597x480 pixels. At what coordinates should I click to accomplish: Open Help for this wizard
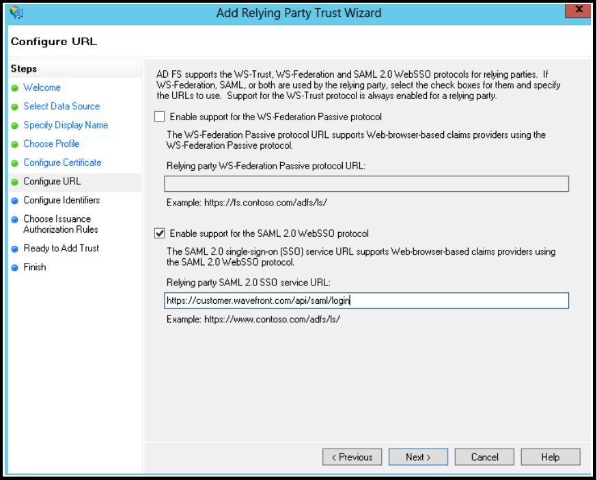tap(551, 457)
